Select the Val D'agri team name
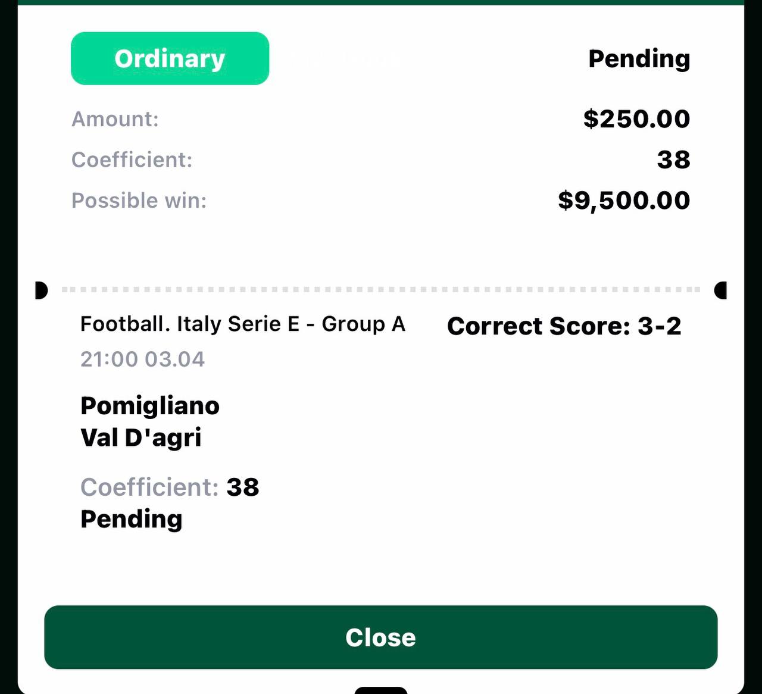The height and width of the screenshot is (694, 762). (141, 437)
